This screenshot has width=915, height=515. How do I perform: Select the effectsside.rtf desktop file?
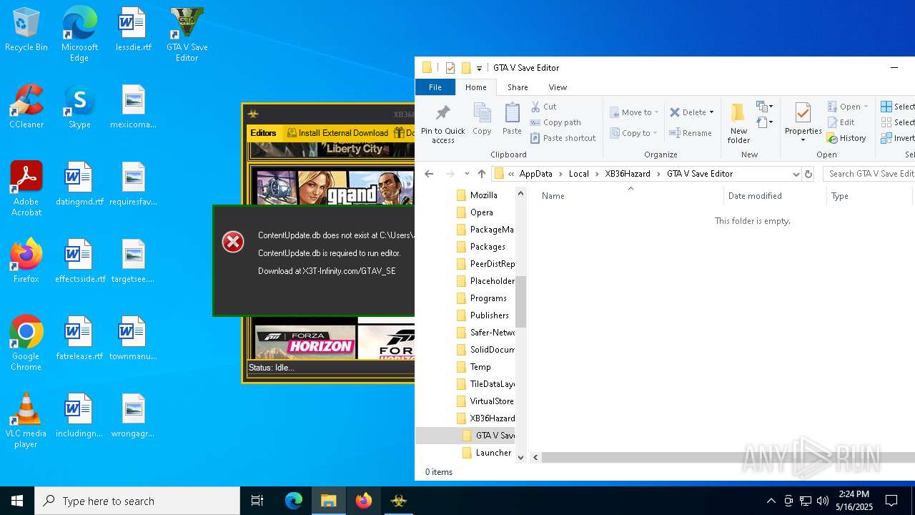79,261
